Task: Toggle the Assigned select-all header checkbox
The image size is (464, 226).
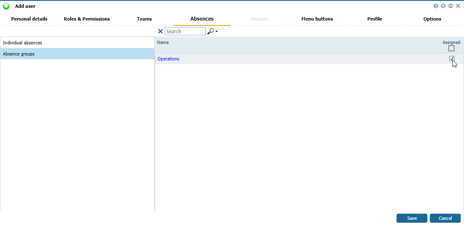Action: coord(451,48)
